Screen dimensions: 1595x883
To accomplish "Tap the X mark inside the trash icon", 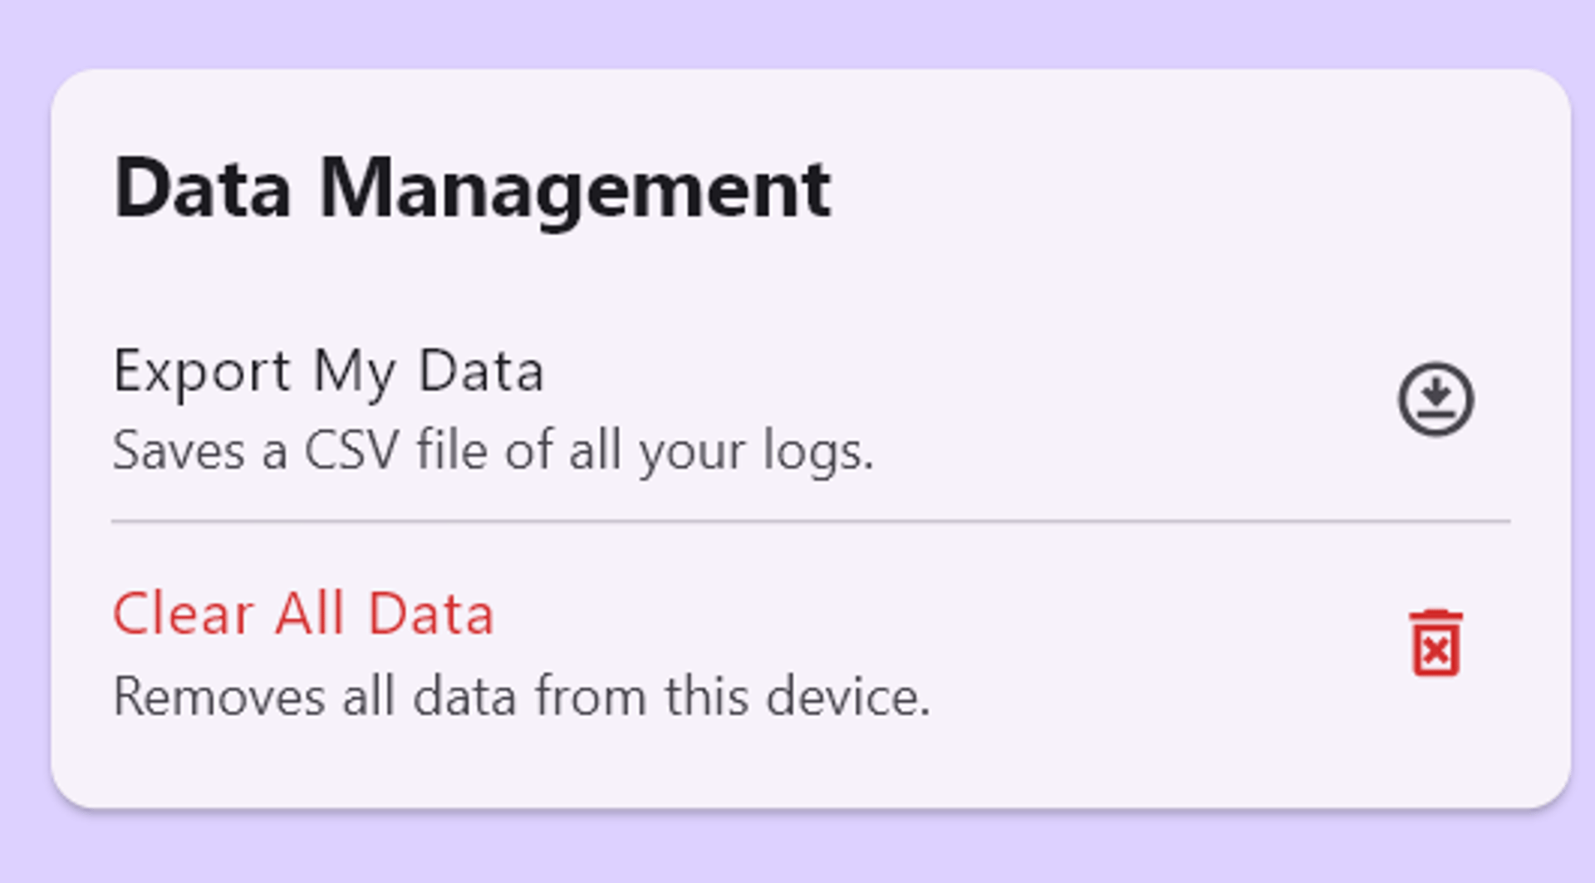I will pos(1435,650).
